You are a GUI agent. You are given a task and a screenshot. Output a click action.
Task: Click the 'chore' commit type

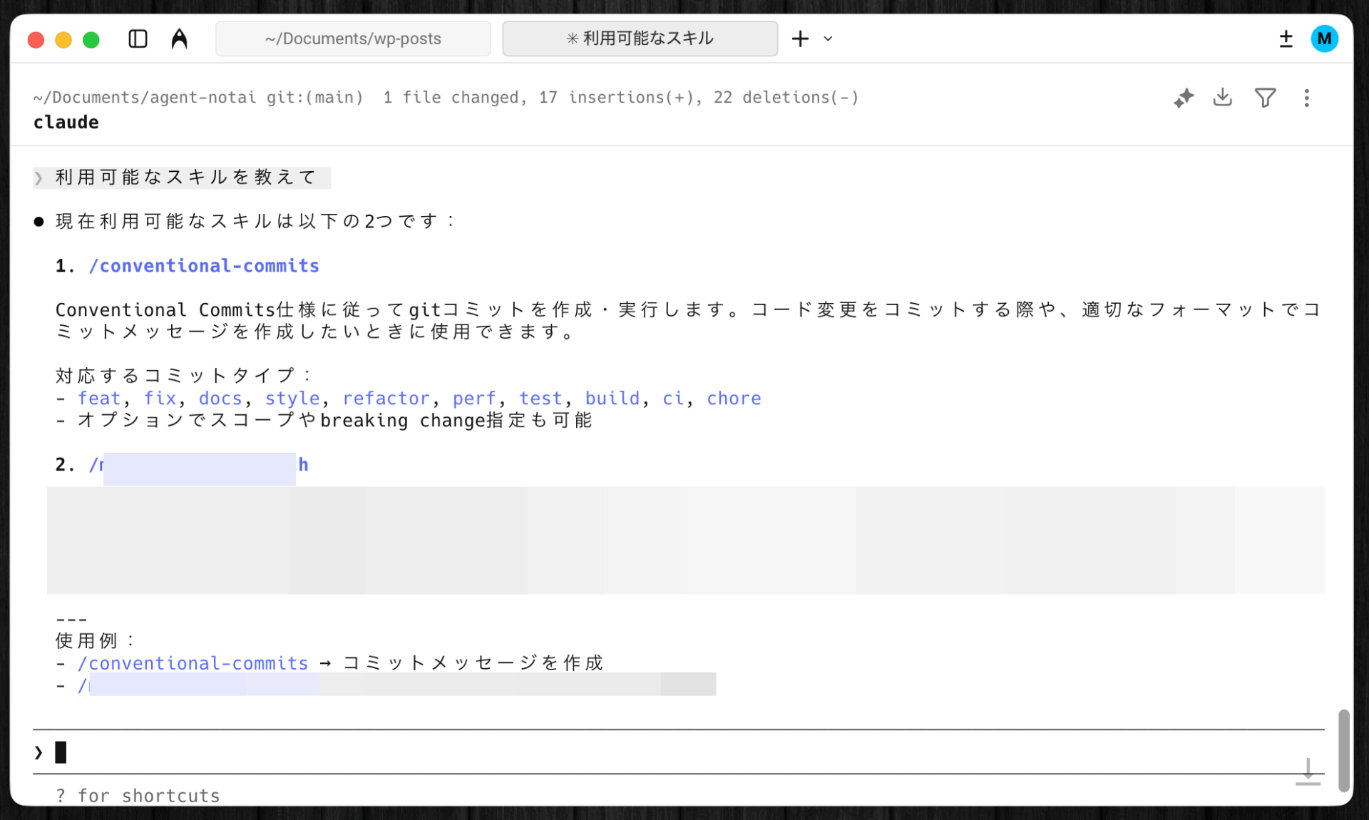point(734,399)
